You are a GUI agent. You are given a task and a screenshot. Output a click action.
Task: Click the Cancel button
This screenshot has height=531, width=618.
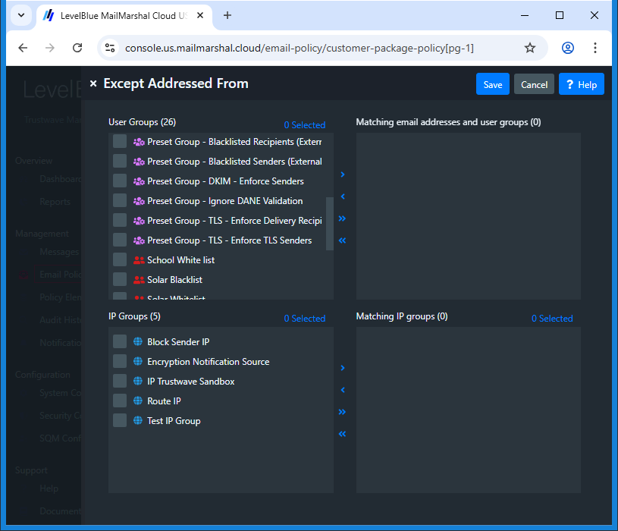tap(534, 84)
